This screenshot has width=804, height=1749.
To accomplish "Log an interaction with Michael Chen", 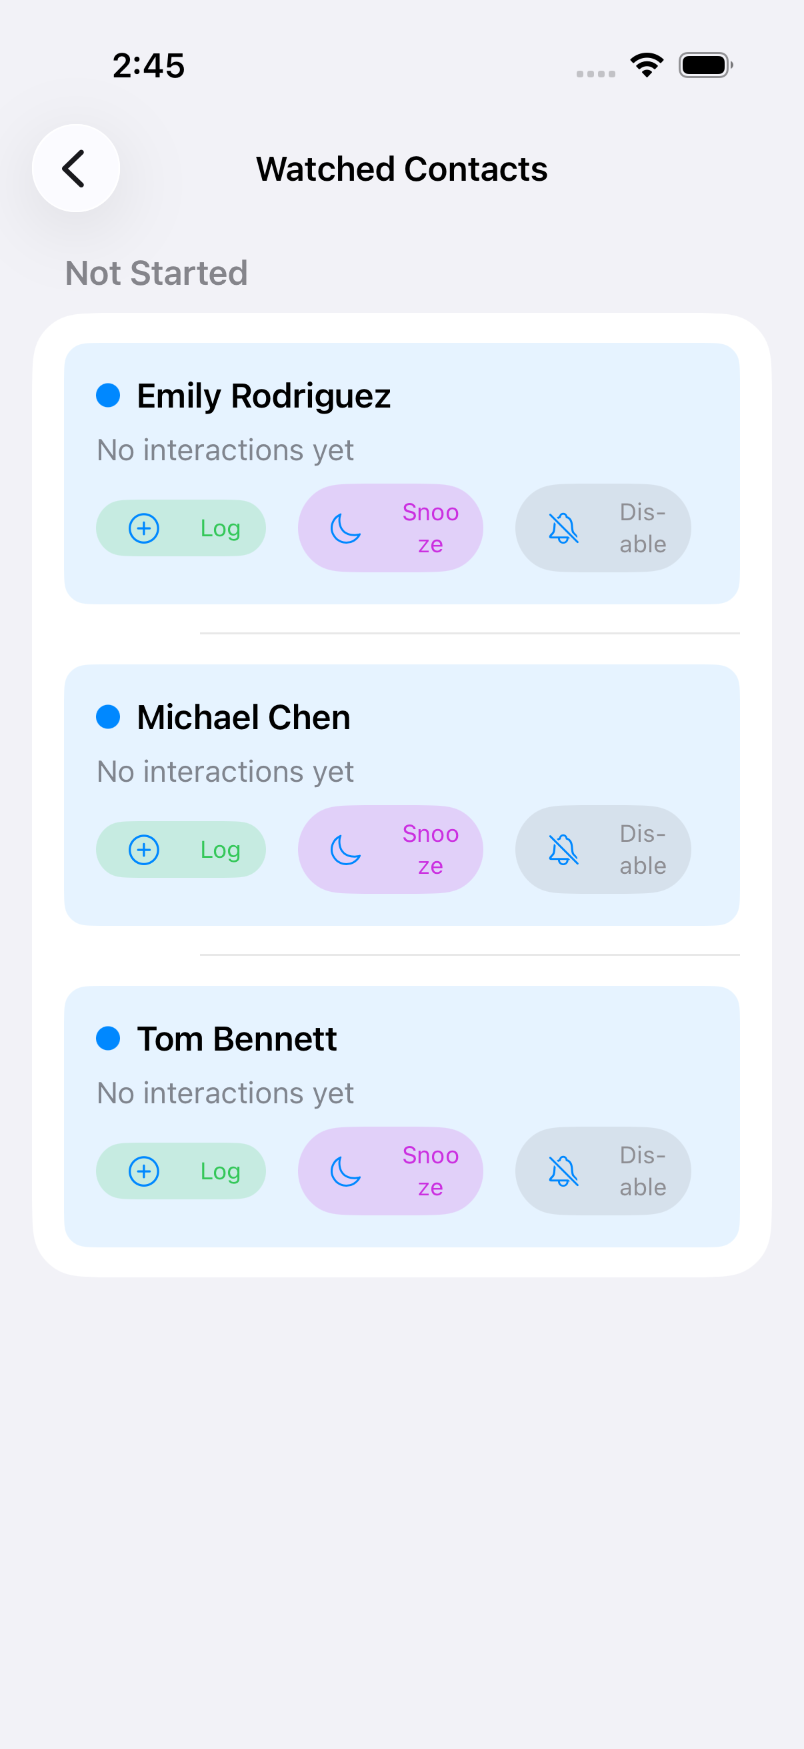I will (181, 849).
